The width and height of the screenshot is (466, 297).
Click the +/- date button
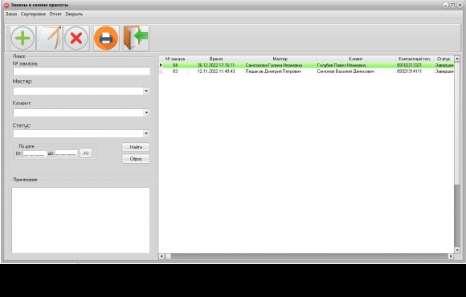pyautogui.click(x=86, y=153)
